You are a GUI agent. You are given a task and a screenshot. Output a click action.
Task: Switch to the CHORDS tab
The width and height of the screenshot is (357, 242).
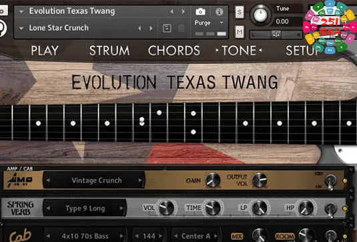174,51
